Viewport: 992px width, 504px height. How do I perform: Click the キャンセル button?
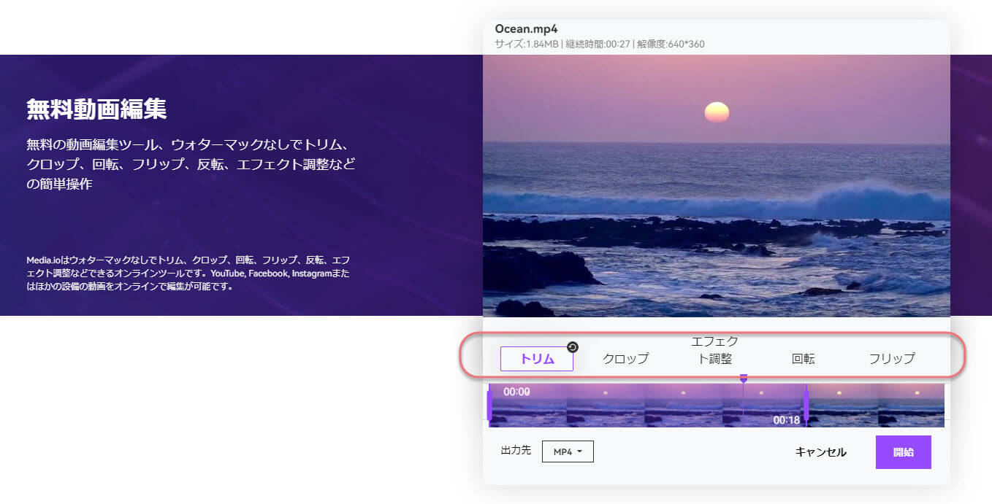pos(820,452)
